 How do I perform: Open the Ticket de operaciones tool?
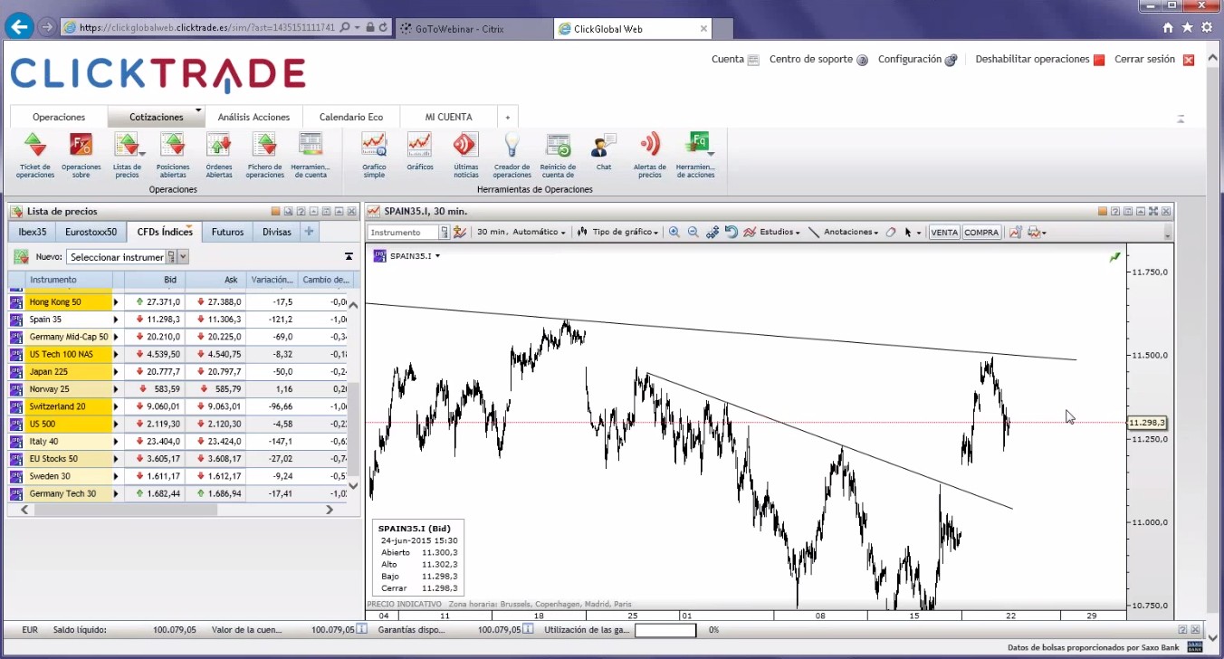35,155
